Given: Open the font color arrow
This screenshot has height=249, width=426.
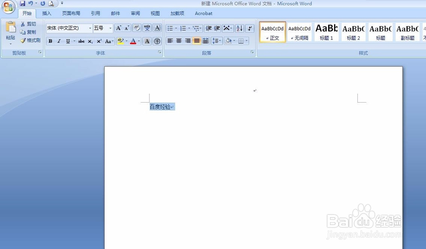Looking at the screenshot, I should pyautogui.click(x=139, y=41).
